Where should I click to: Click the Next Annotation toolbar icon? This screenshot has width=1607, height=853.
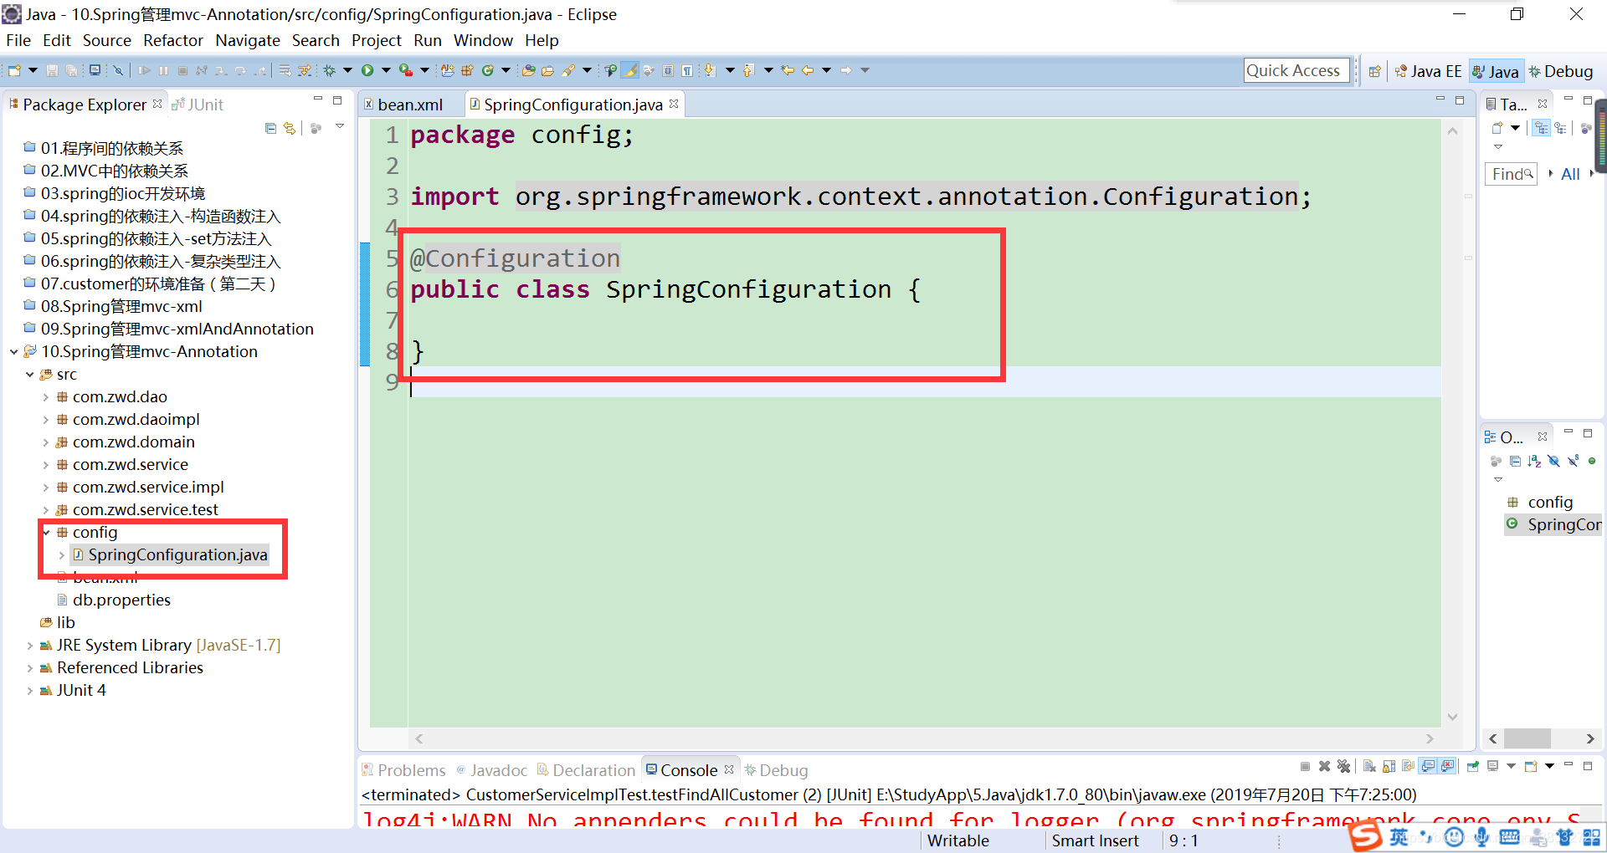(711, 70)
